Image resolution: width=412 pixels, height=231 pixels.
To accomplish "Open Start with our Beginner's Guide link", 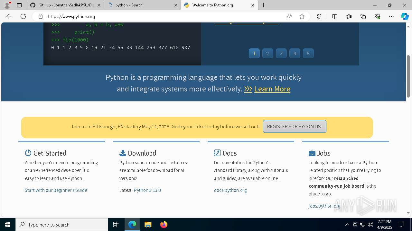I will pos(56,190).
